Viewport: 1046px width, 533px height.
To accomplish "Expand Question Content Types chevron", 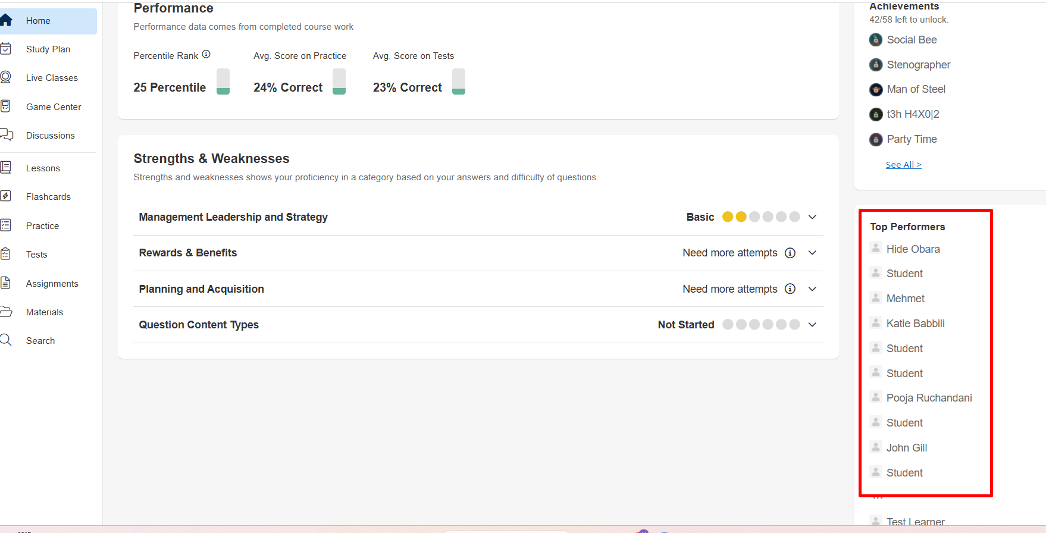I will (812, 325).
